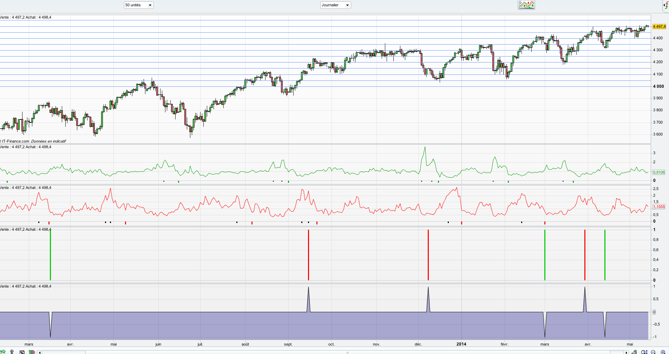Open the order book red-green bars icon
The image size is (669, 354).
[x=32, y=352]
